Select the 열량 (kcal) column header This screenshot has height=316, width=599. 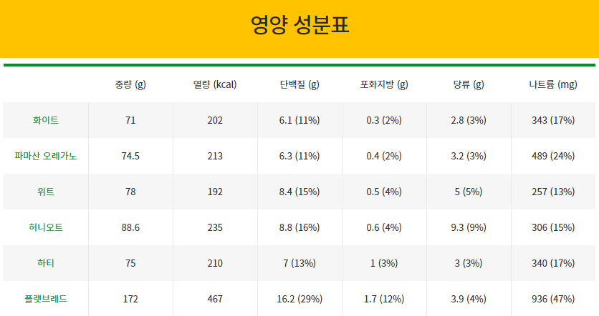coord(215,84)
